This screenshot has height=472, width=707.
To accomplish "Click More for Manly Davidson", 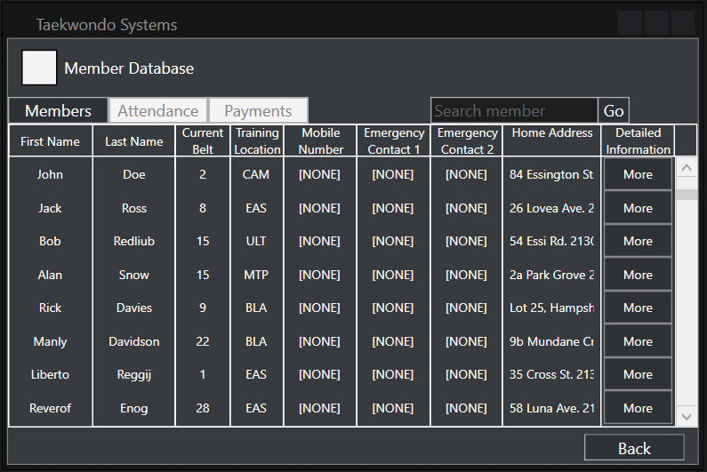I will [x=638, y=341].
